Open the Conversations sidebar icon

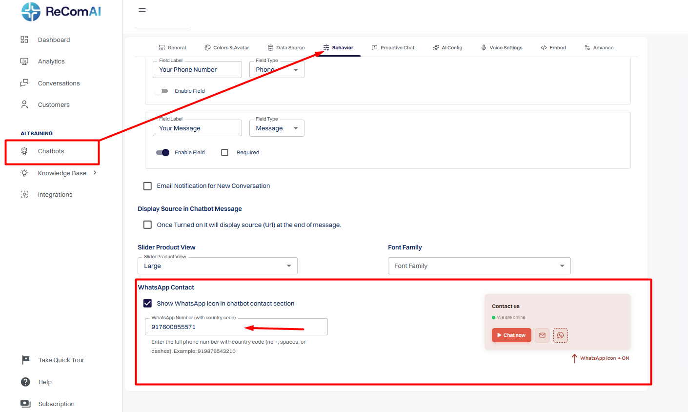pos(24,83)
